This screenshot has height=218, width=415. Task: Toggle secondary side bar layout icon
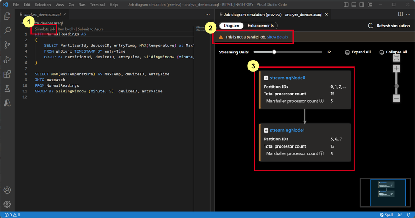[x=362, y=5]
